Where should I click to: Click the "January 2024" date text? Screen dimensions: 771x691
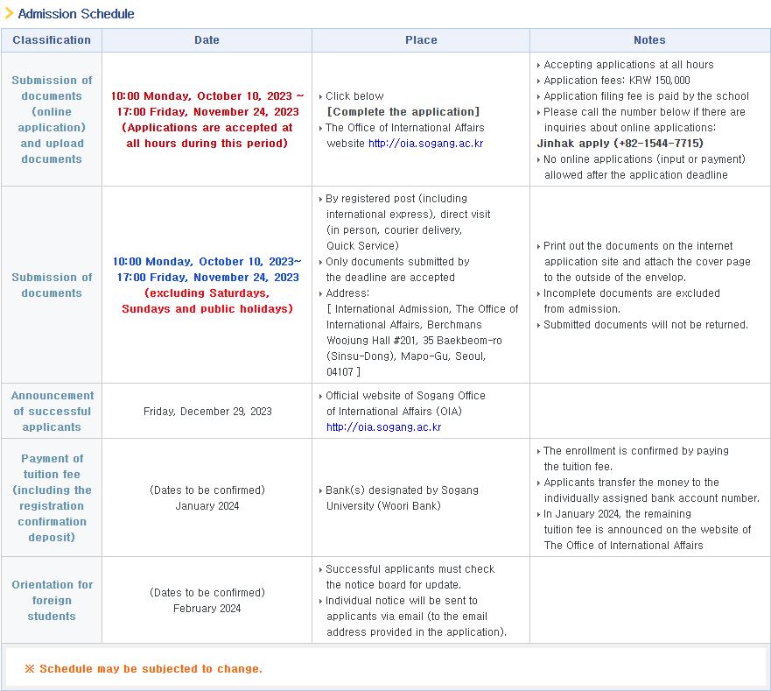pyautogui.click(x=207, y=506)
